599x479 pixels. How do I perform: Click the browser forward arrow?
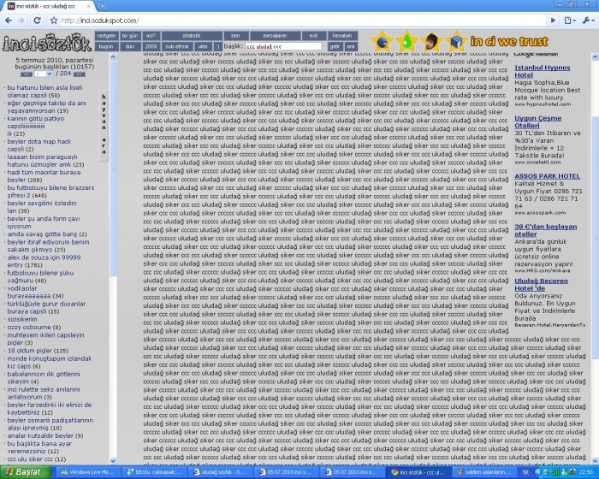coord(21,21)
